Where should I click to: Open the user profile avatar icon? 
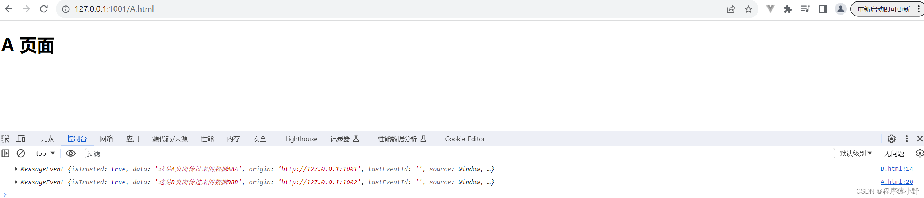tap(840, 9)
